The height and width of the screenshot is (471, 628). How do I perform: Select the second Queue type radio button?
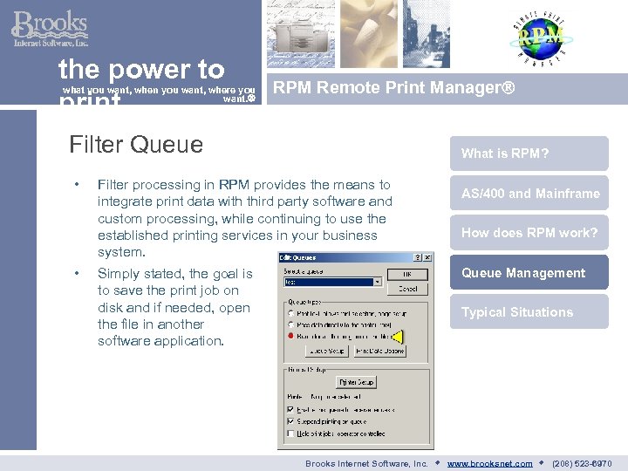click(x=291, y=324)
